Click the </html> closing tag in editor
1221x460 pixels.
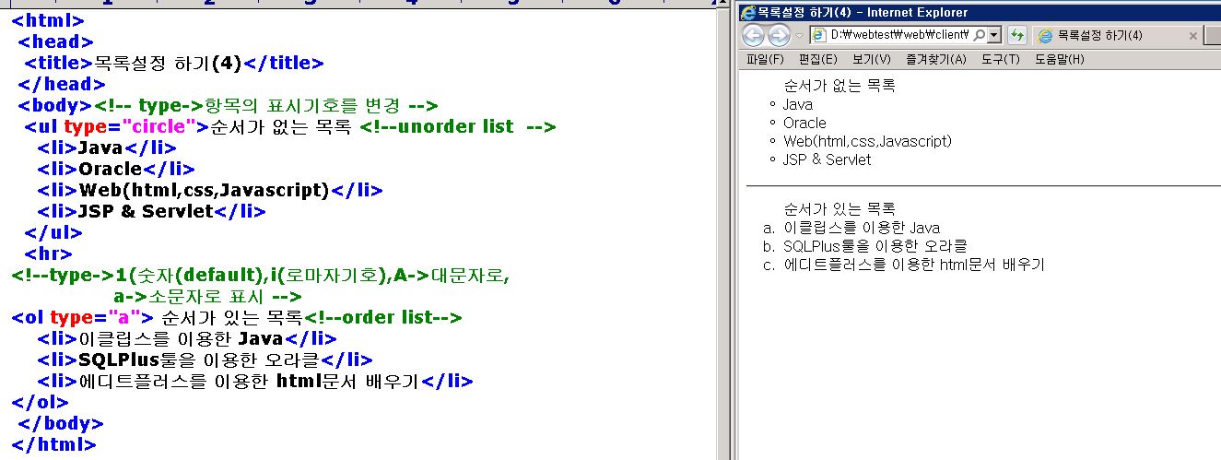(x=53, y=445)
